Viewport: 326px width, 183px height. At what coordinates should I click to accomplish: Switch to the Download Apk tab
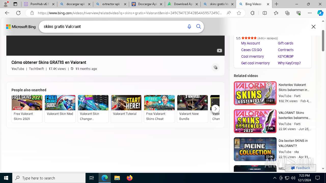tap(183, 4)
